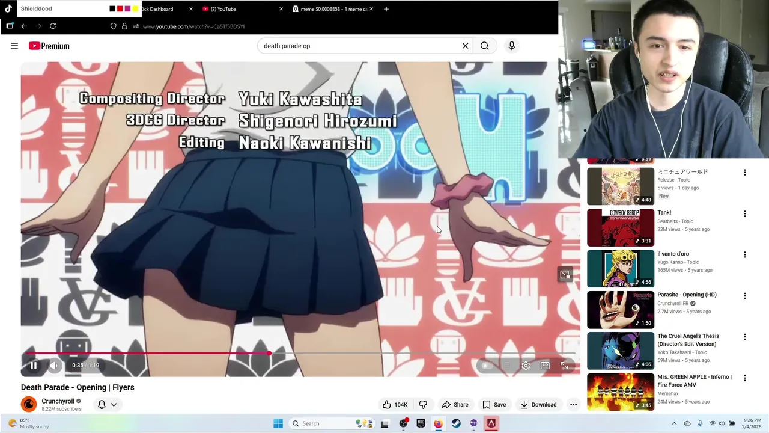Open the player settings gear
The image size is (769, 433).
point(526,366)
